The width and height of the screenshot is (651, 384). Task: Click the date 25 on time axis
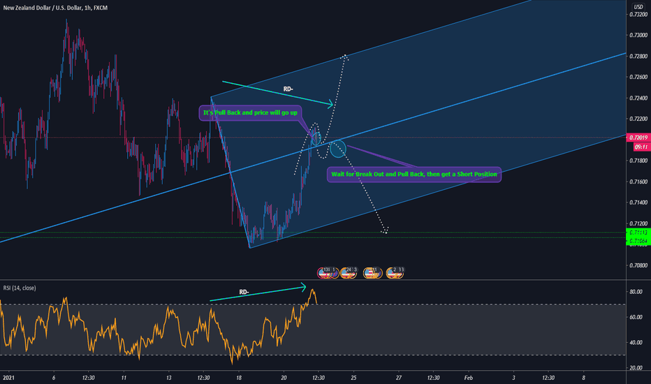[x=353, y=378]
